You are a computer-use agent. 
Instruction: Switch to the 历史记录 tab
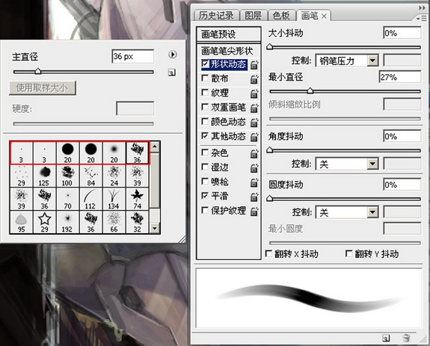tap(216, 16)
